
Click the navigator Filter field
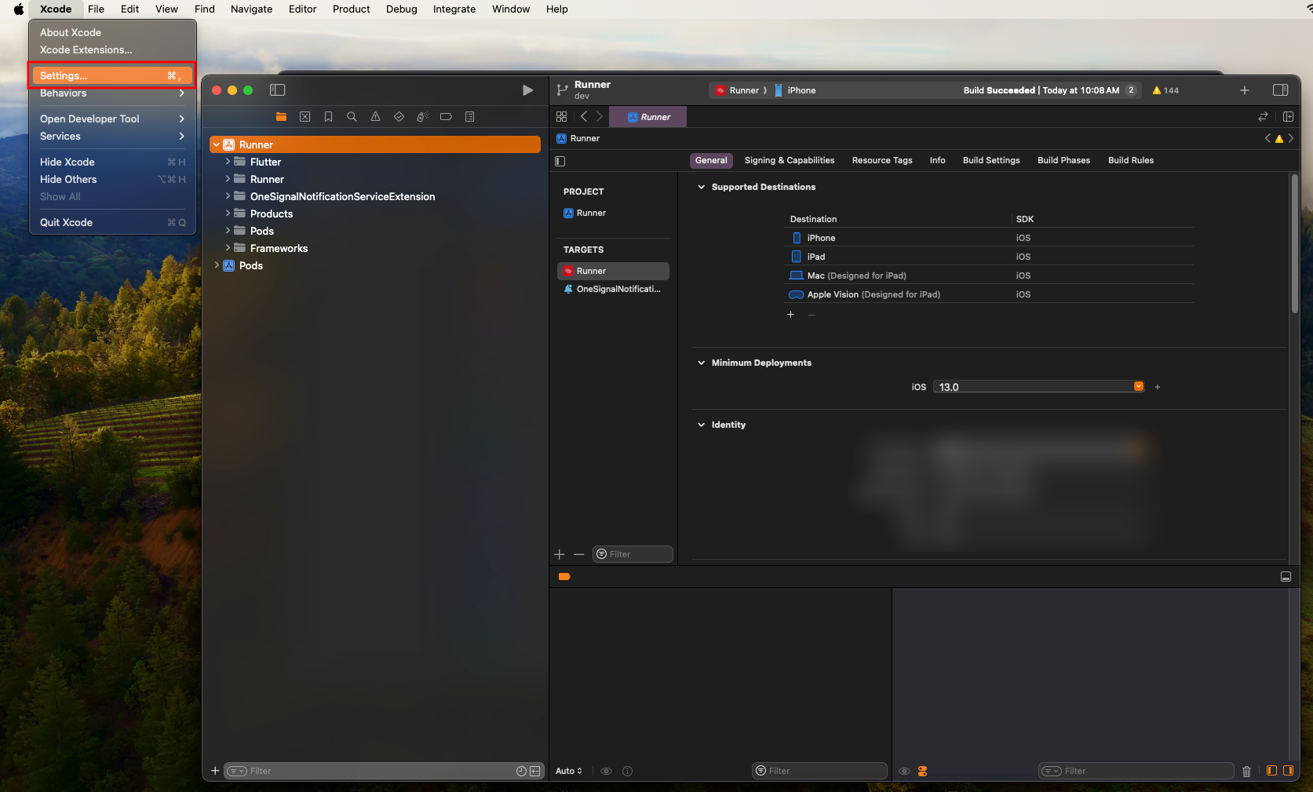[x=384, y=771]
